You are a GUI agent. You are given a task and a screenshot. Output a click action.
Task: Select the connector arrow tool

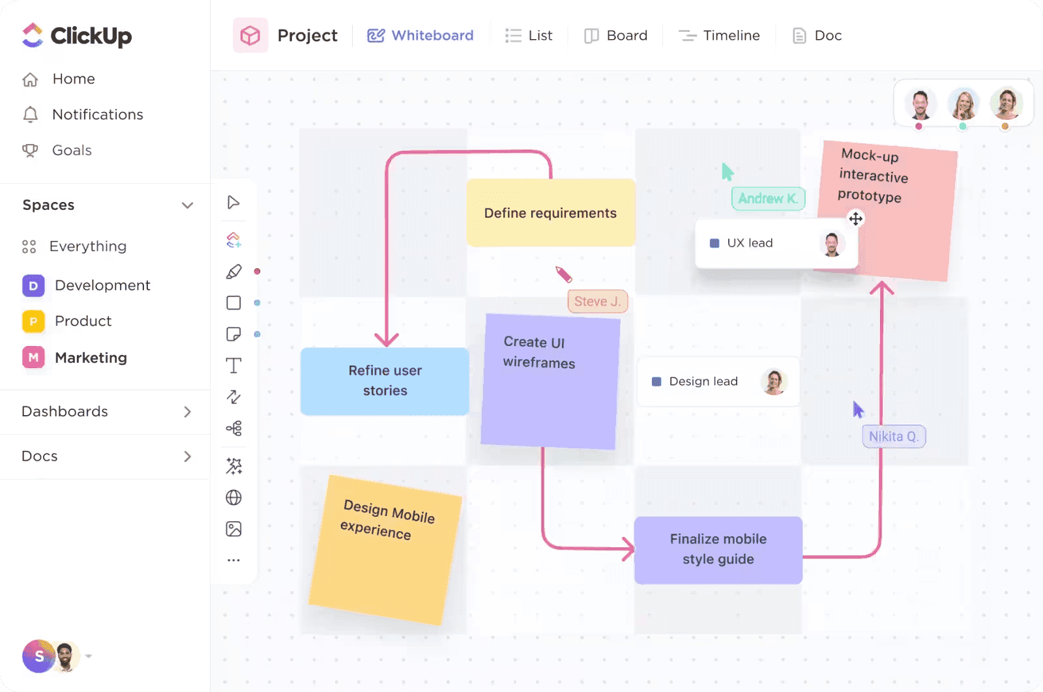[x=233, y=397]
